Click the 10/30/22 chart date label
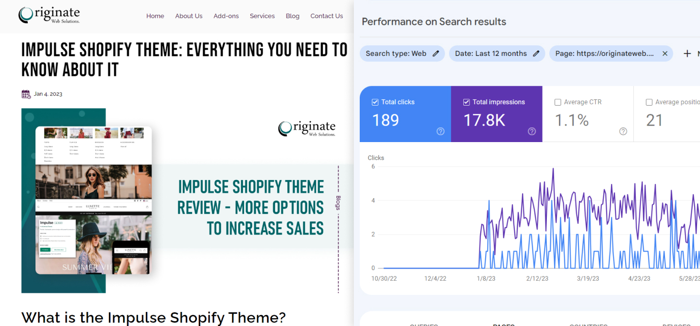Screen dimensions: 700x326 (x=385, y=279)
